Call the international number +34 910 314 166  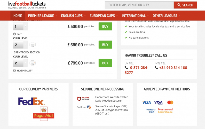(x=173, y=68)
